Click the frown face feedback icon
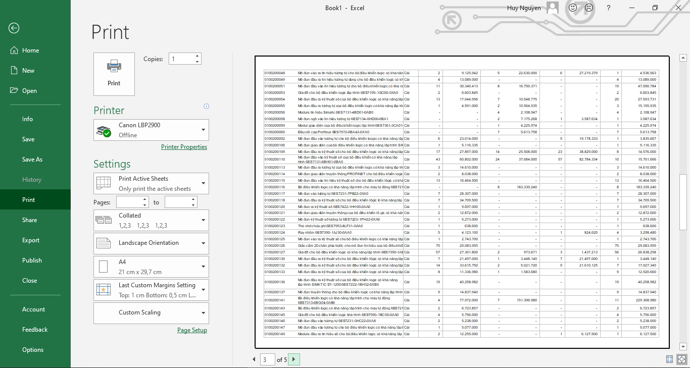The image size is (690, 368). tap(589, 8)
